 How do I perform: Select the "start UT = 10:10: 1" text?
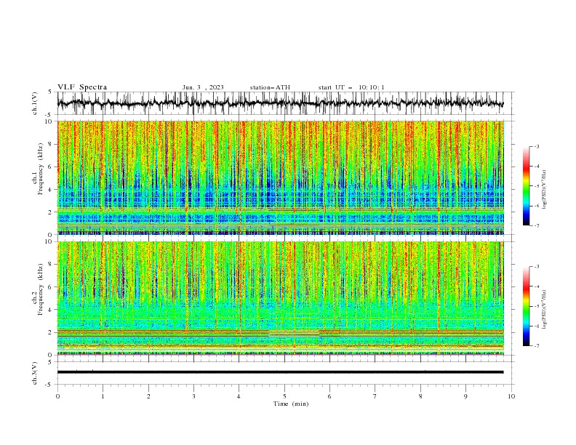351,87
